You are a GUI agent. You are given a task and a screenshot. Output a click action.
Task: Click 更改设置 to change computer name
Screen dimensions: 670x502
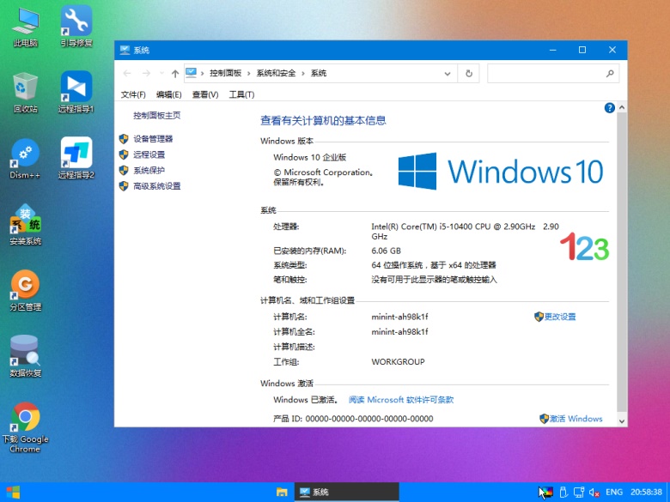point(559,317)
